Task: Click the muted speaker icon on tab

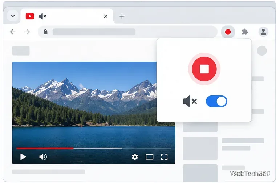Action: pyautogui.click(x=42, y=16)
